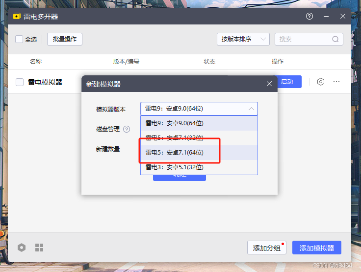Click the 雷电多开器 yellow app logo

[17, 16]
